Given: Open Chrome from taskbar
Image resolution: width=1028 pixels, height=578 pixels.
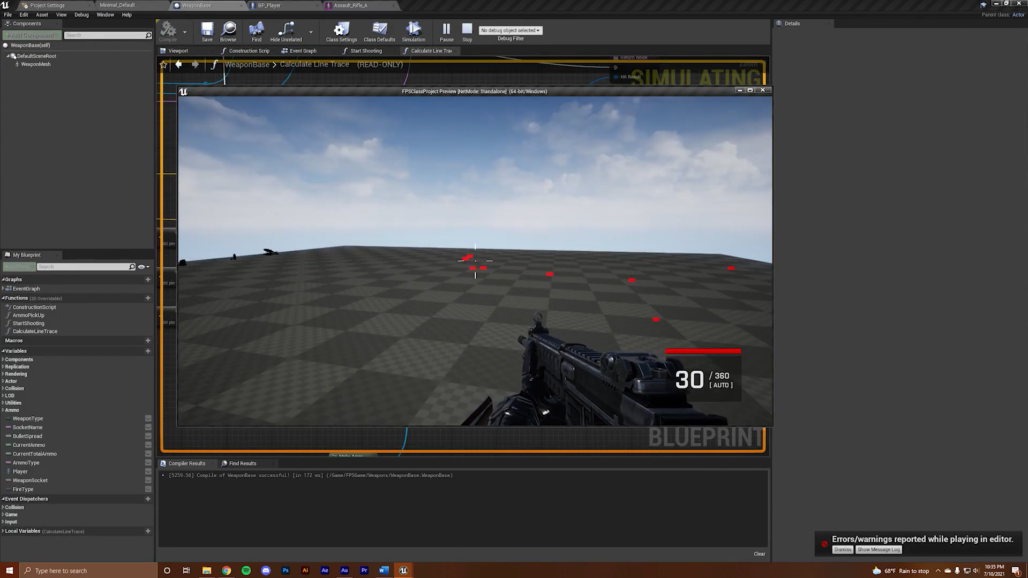Looking at the screenshot, I should pyautogui.click(x=227, y=571).
